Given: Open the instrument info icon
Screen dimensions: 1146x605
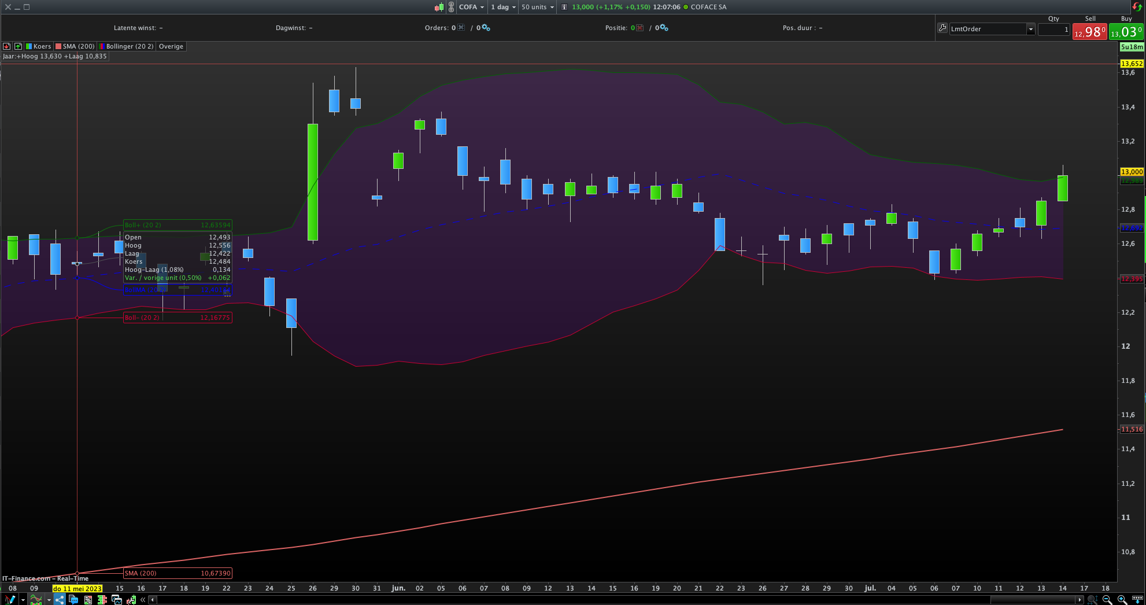Looking at the screenshot, I should pos(564,7).
